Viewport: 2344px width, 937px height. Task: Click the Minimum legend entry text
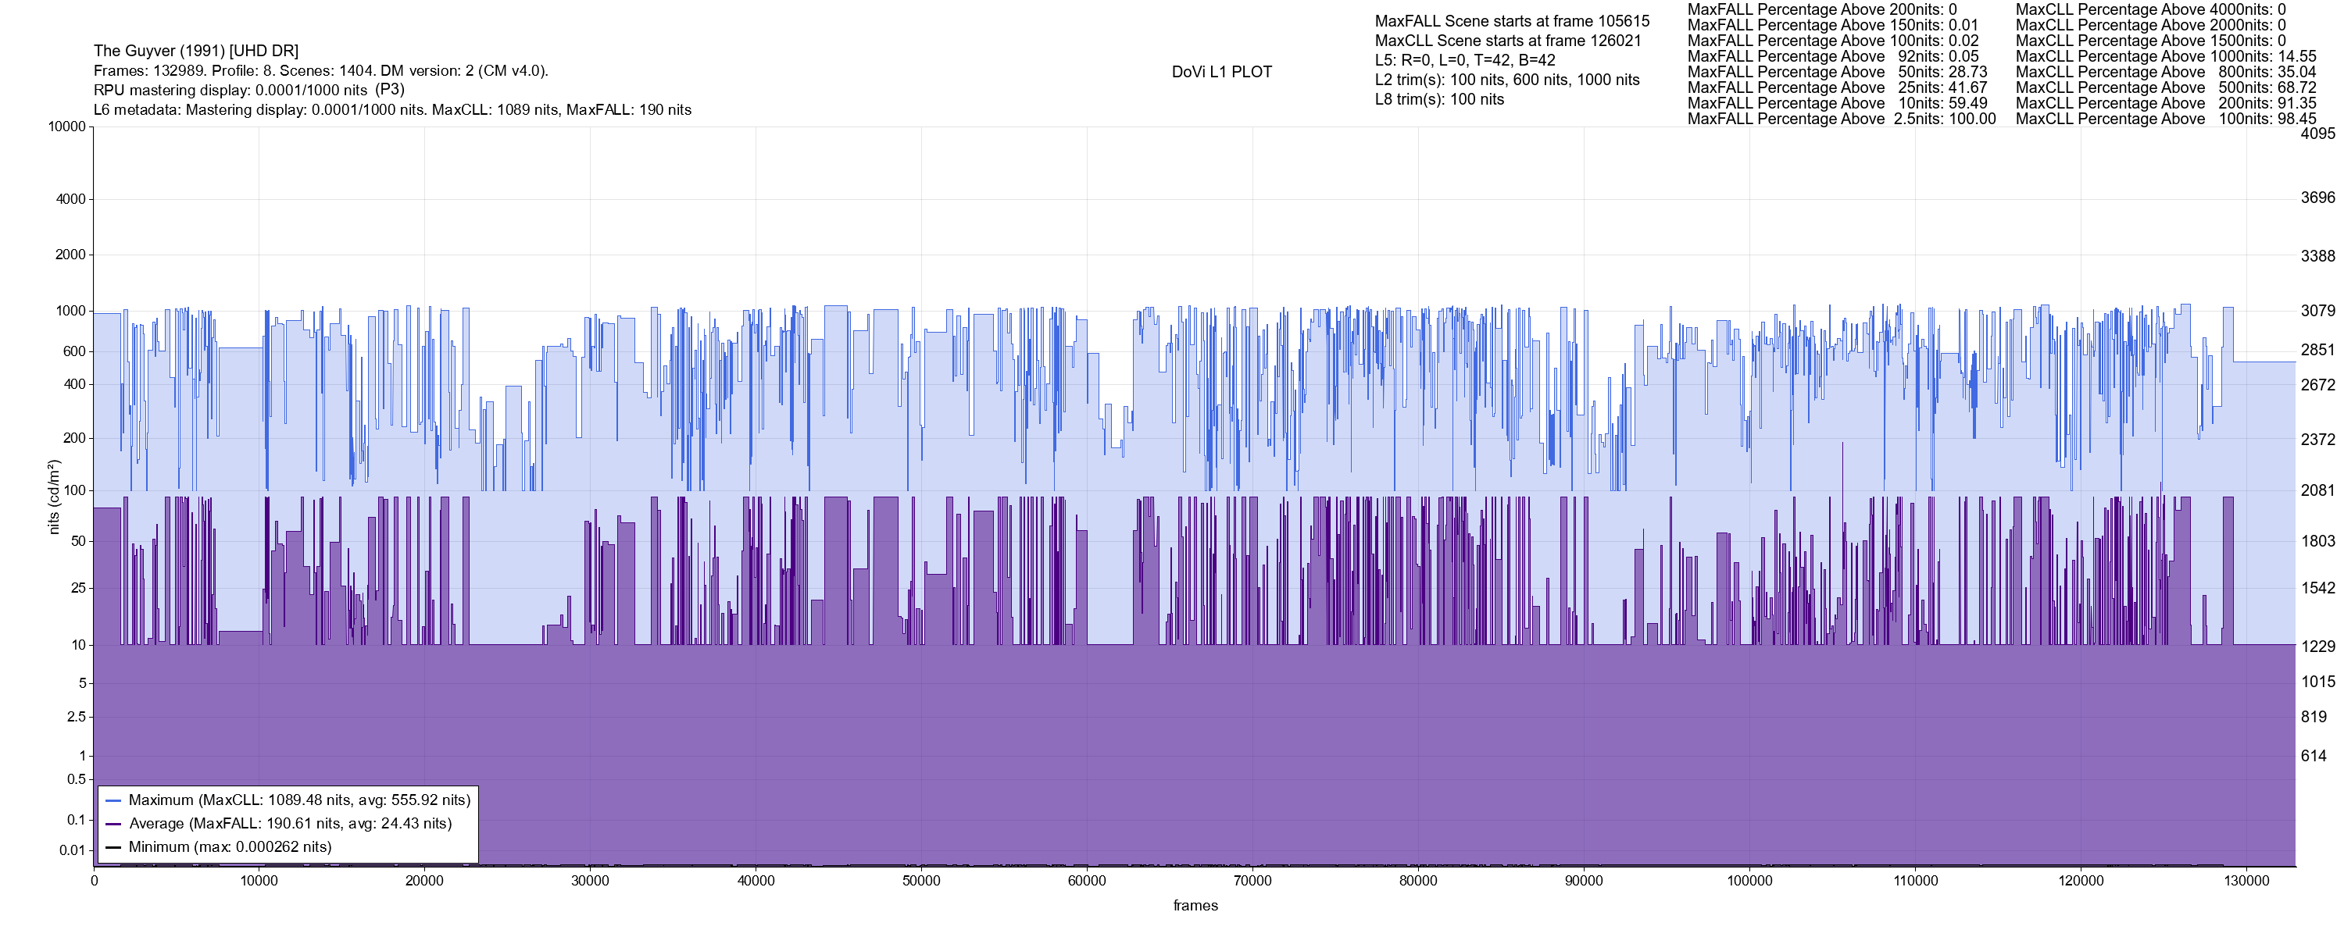230,847
